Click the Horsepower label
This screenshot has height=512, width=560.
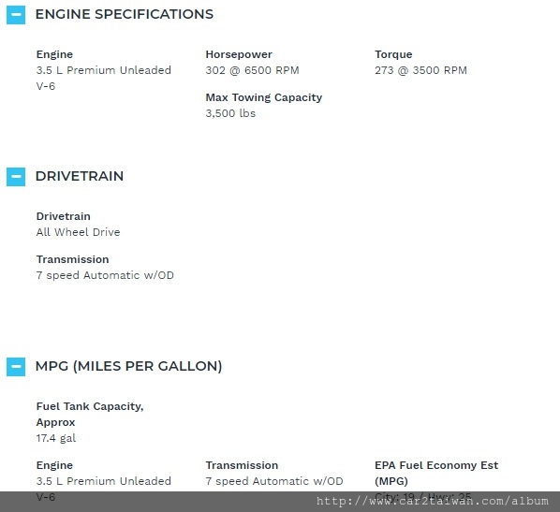coord(239,54)
